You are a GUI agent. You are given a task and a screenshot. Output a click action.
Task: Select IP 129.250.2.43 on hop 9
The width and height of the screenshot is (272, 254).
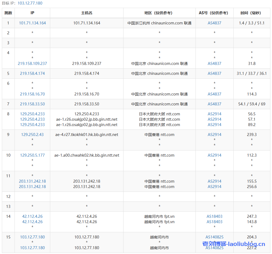(32, 135)
